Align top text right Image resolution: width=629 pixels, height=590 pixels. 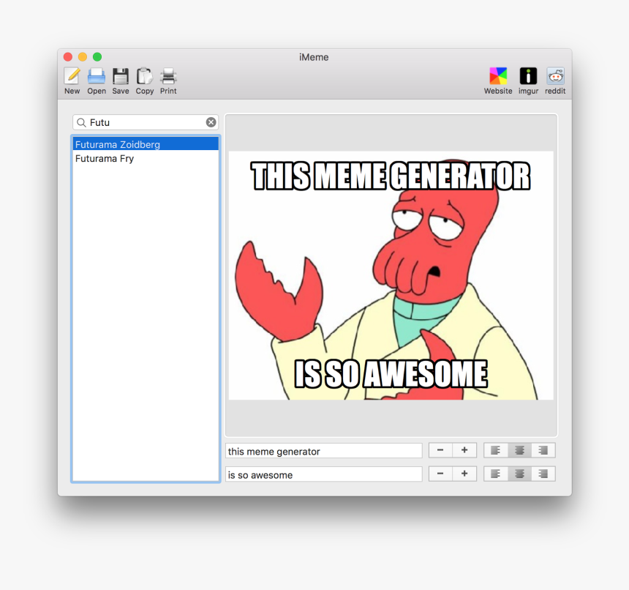click(x=543, y=450)
